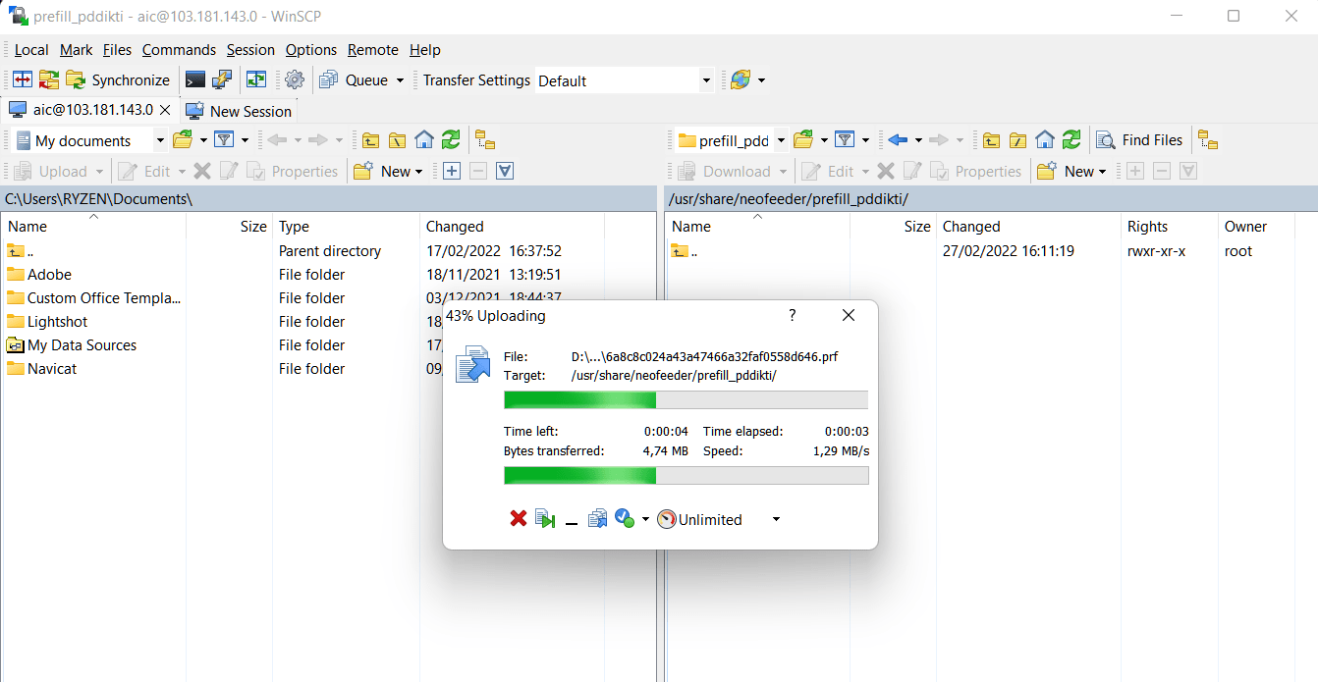Open terminal console from the toolbar

point(195,80)
